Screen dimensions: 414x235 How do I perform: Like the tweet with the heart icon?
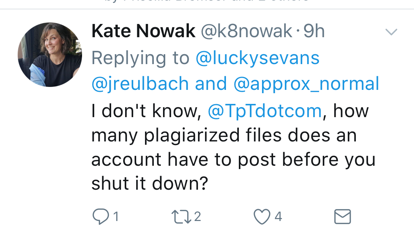(x=262, y=217)
